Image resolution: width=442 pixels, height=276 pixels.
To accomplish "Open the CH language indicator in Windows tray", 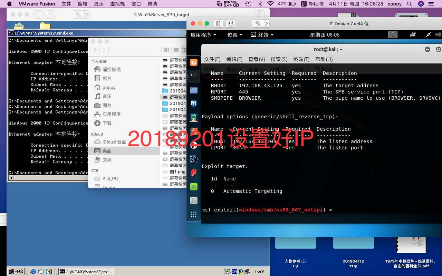I will coord(234,272).
